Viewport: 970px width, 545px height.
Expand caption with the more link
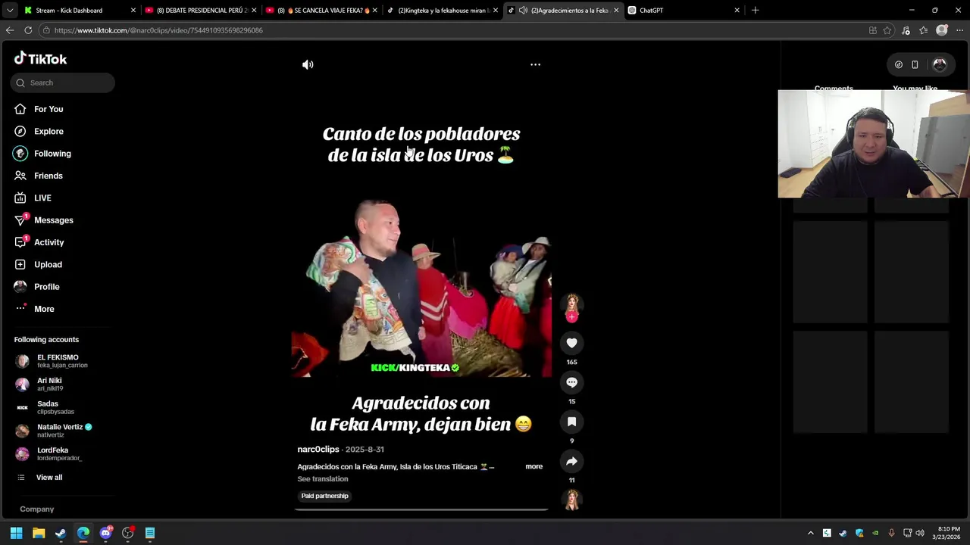[x=533, y=466]
